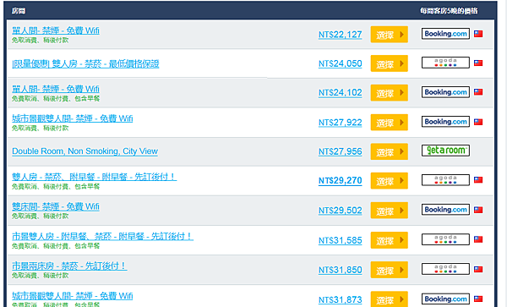Viewport: 507px width, 307px height.
Task: Click the agoda logo for NT$29,270 offer
Action: pyautogui.click(x=445, y=180)
